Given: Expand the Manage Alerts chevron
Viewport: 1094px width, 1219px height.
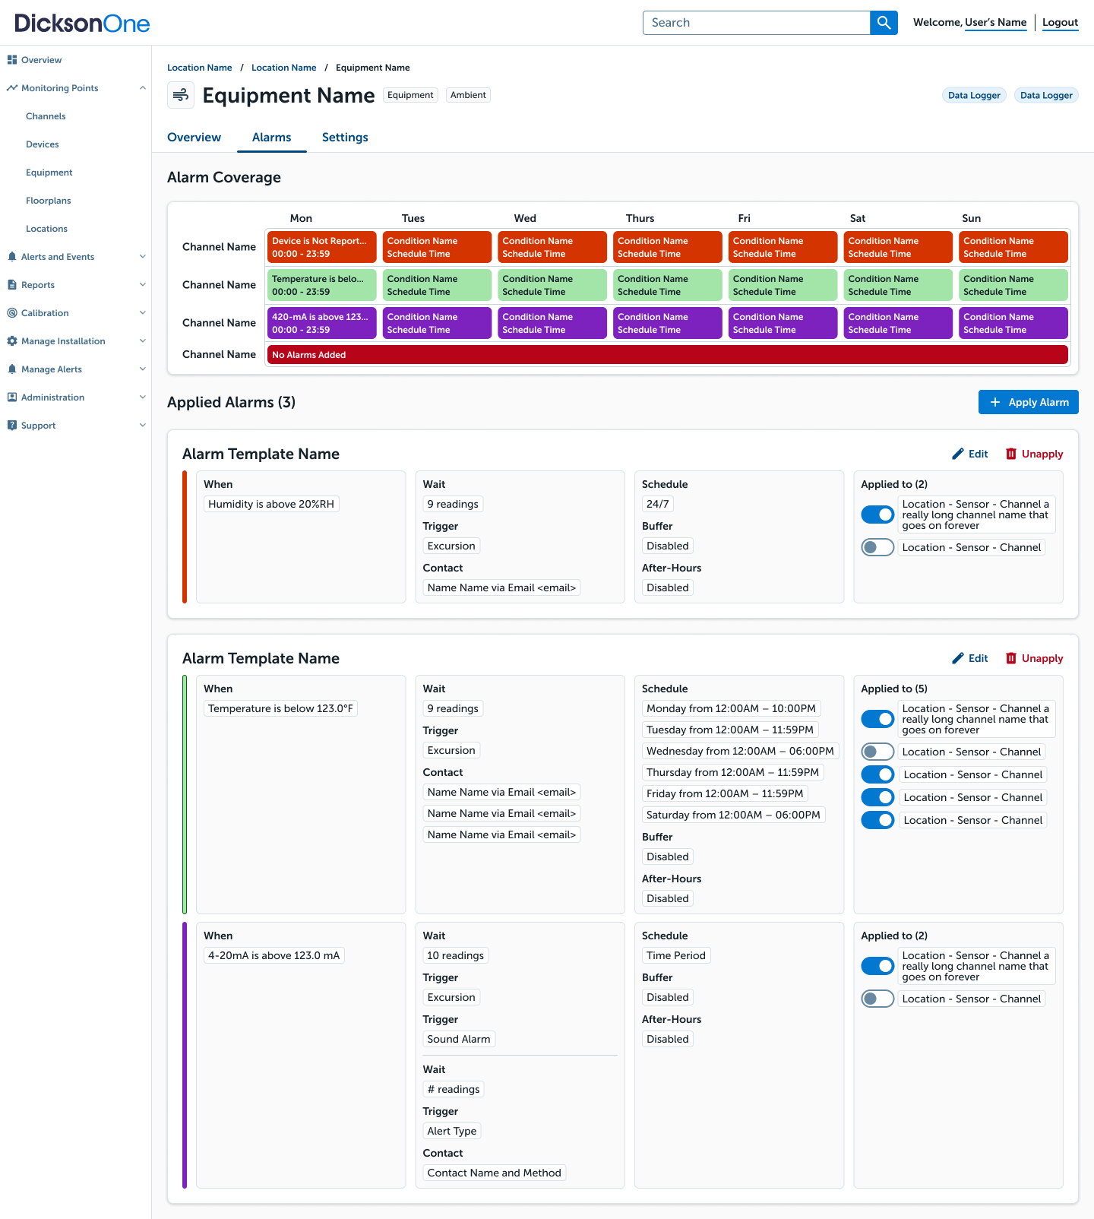Looking at the screenshot, I should [x=142, y=369].
